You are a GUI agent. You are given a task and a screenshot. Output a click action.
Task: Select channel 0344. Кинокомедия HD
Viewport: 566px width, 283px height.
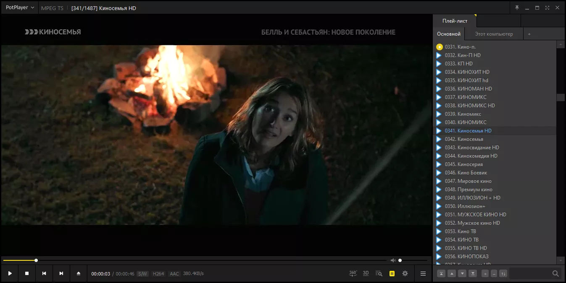495,156
